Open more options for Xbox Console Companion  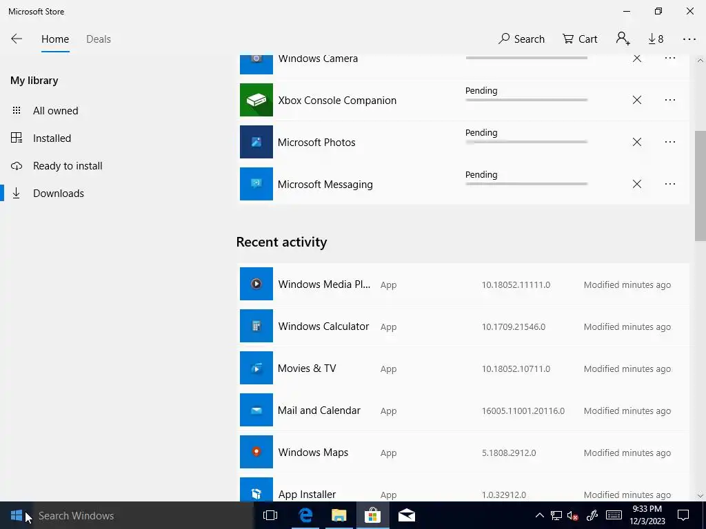tap(670, 100)
